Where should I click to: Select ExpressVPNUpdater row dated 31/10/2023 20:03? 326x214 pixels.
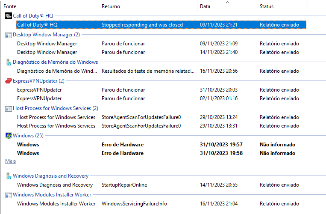pyautogui.click(x=161, y=90)
